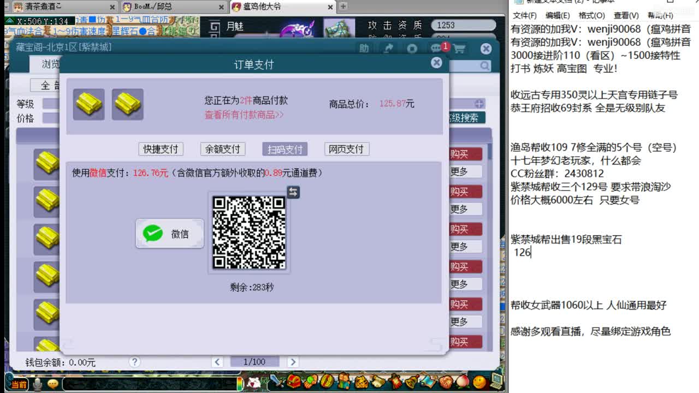699x393 pixels.
Task: Open 编辑(E) menu in Notepad
Action: click(558, 15)
